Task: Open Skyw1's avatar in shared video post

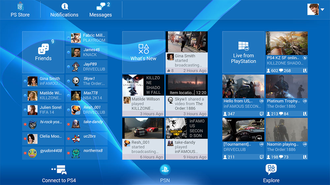Action: [170, 100]
